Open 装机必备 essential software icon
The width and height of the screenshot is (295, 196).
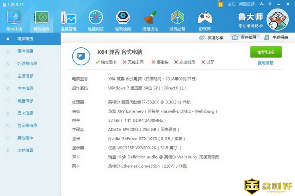177,20
